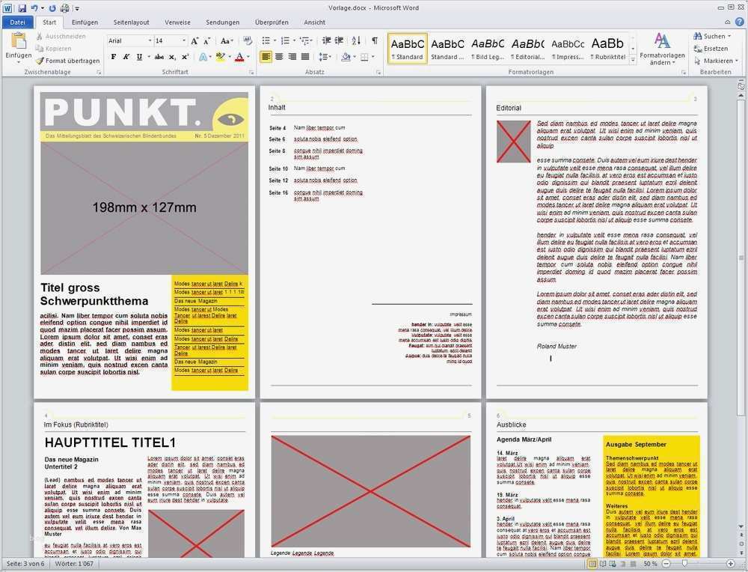This screenshot has height=572, width=748.
Task: Expand the numbered list options
Action: coord(294,41)
